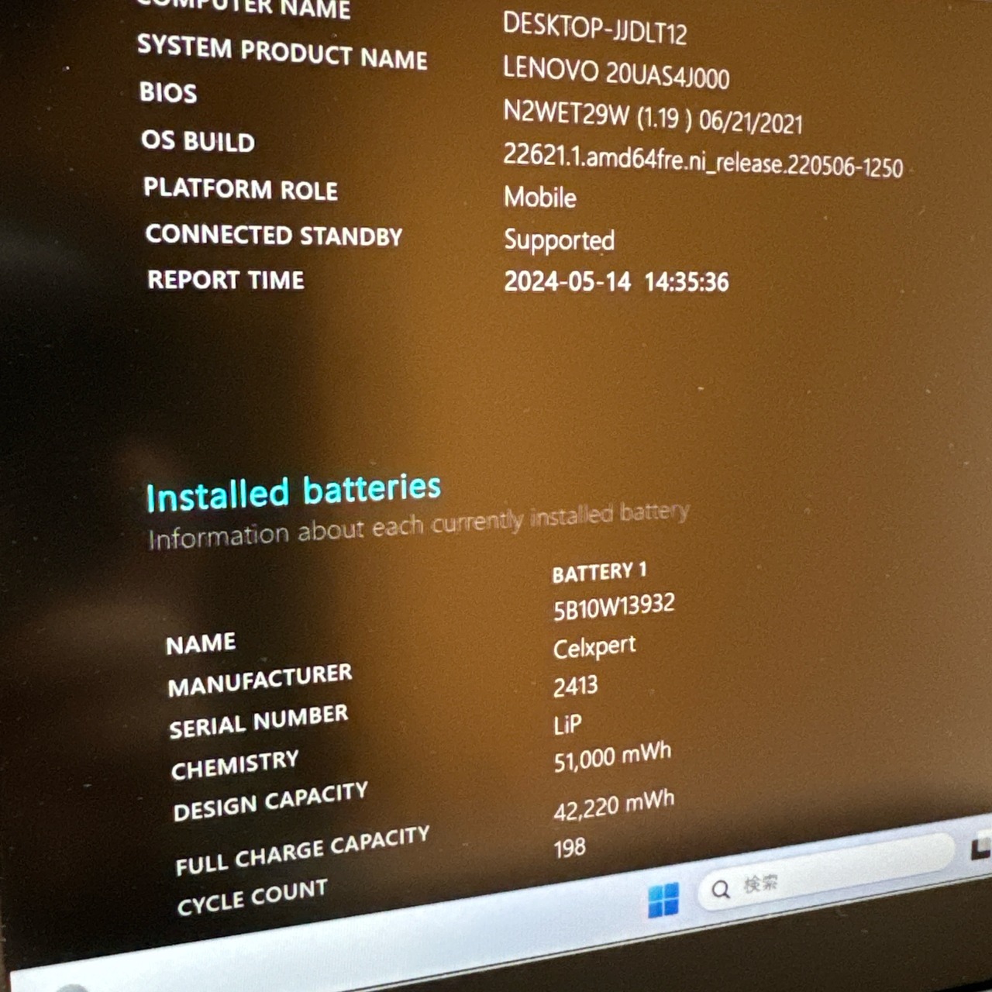The image size is (992, 992).
Task: Click the 'CYCLE COUNT' row label
Action: (x=253, y=897)
